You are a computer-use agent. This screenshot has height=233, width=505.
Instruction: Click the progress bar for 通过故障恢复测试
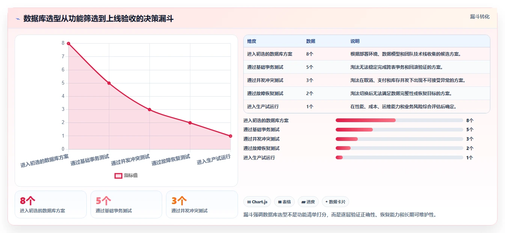click(399, 148)
